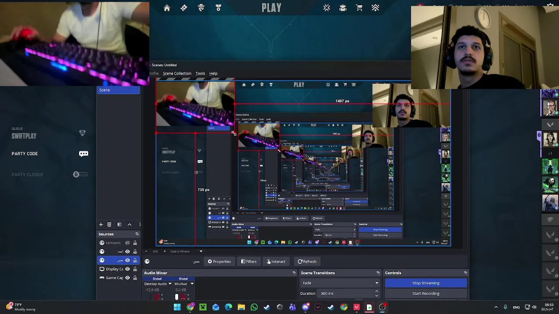The width and height of the screenshot is (559, 314).
Task: Open Discord from taskbar
Action: tap(305, 307)
